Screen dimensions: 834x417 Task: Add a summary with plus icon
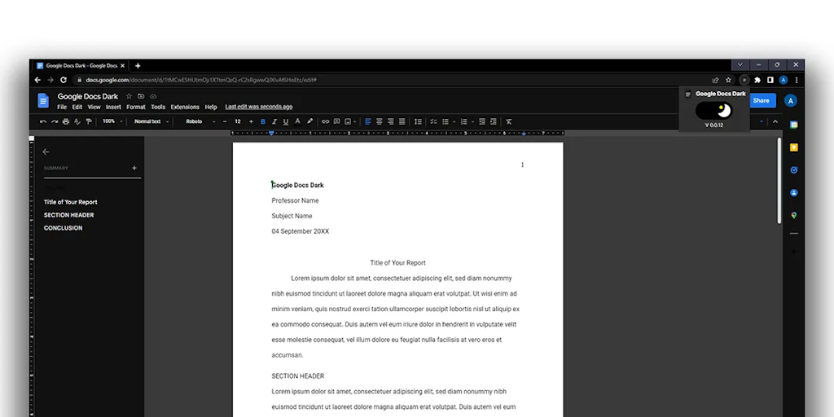[134, 168]
